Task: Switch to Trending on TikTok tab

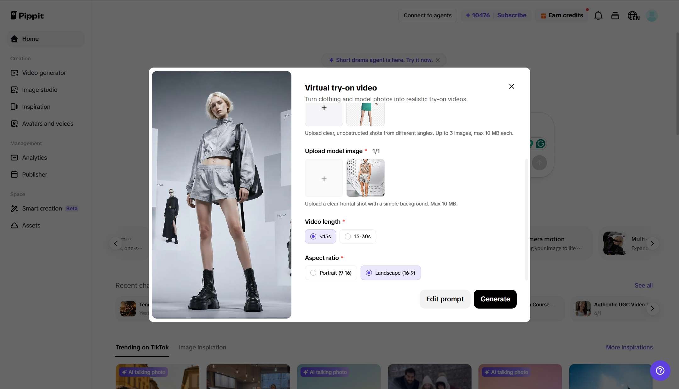Action: click(142, 347)
